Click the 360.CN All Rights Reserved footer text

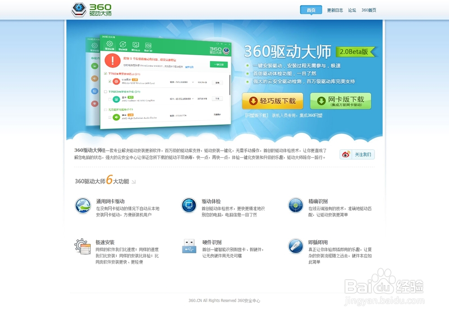pos(224,301)
